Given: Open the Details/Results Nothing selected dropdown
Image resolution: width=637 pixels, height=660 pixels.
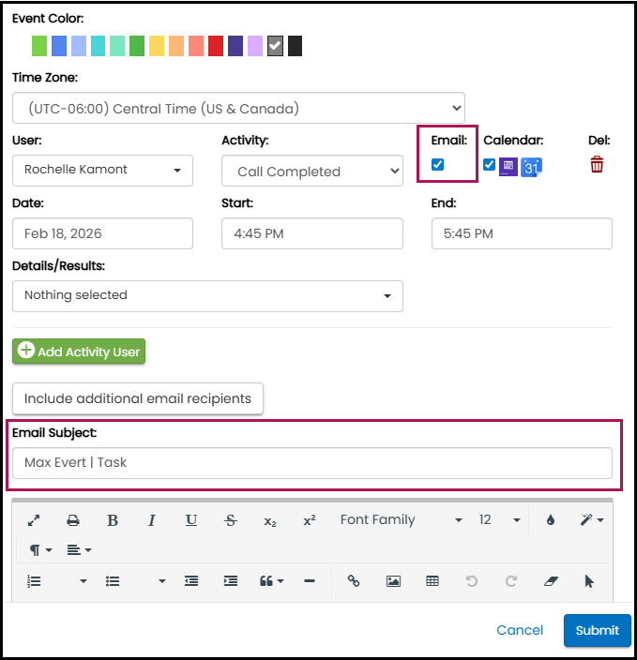Looking at the screenshot, I should pos(207,296).
